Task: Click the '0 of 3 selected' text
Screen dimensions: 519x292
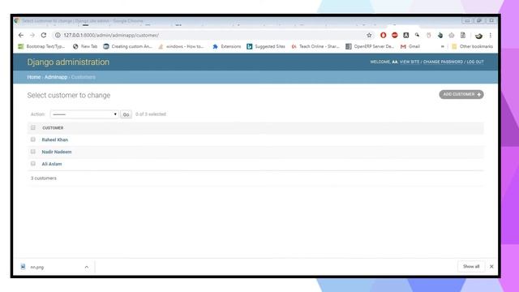Action: 151,114
